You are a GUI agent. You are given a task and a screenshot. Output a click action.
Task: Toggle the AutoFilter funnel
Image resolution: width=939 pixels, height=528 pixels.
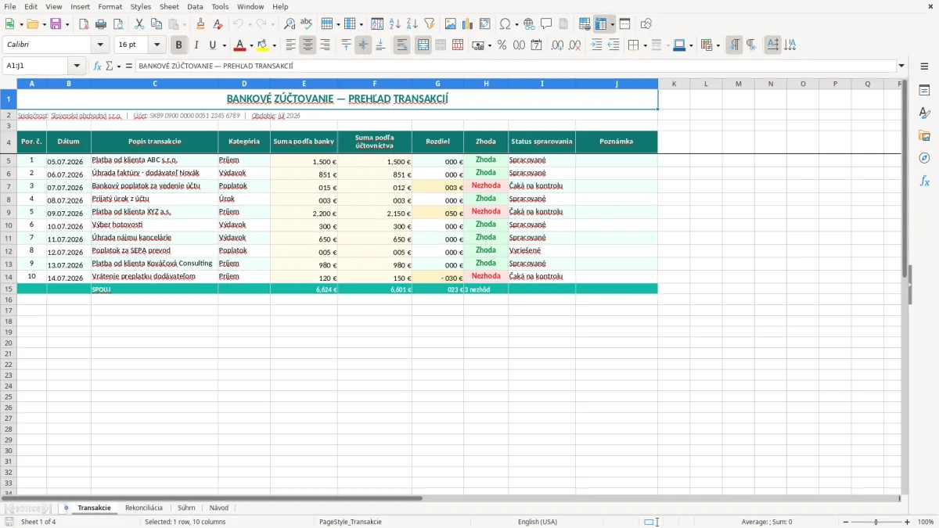click(430, 24)
